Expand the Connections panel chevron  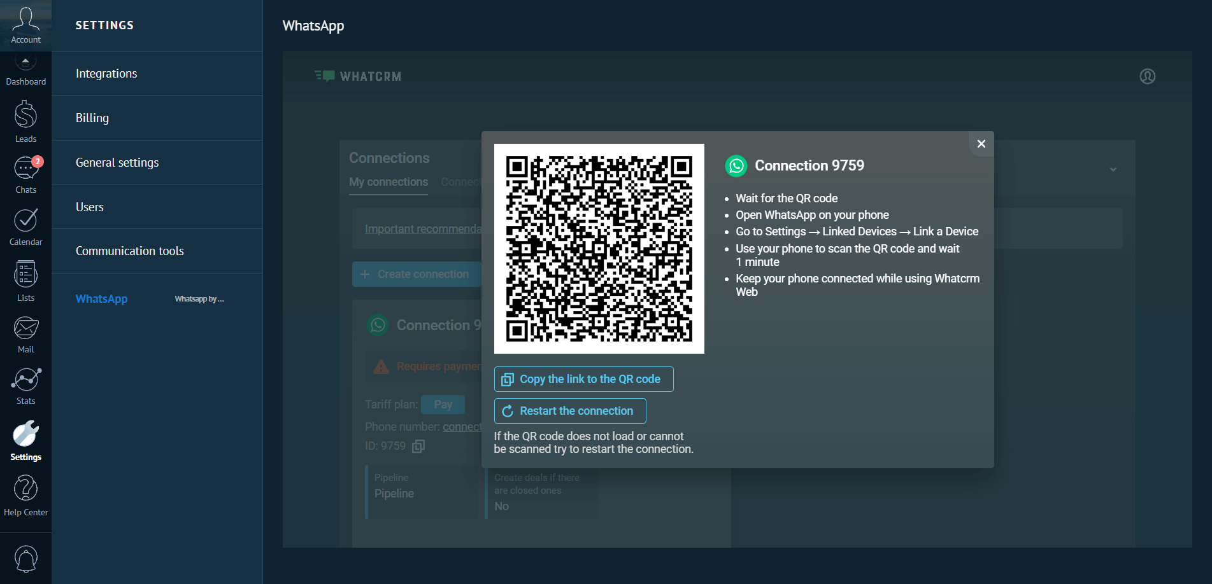[1113, 169]
